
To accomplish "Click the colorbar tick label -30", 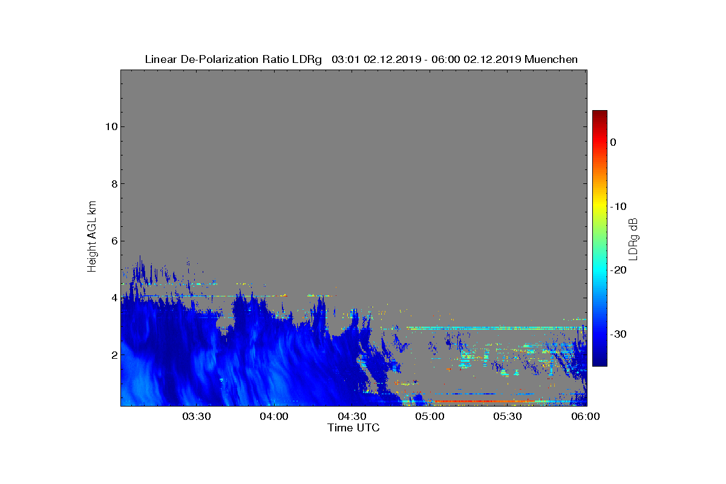I will click(x=618, y=334).
